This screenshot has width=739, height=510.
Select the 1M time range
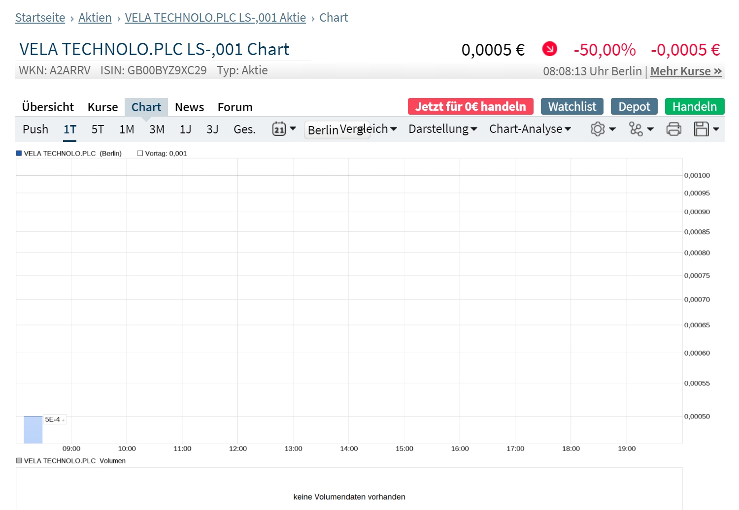(x=127, y=129)
